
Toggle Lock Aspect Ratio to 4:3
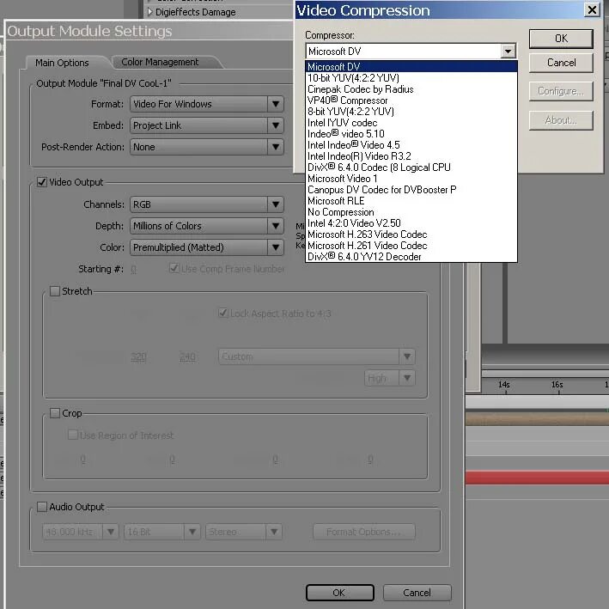tap(223, 313)
